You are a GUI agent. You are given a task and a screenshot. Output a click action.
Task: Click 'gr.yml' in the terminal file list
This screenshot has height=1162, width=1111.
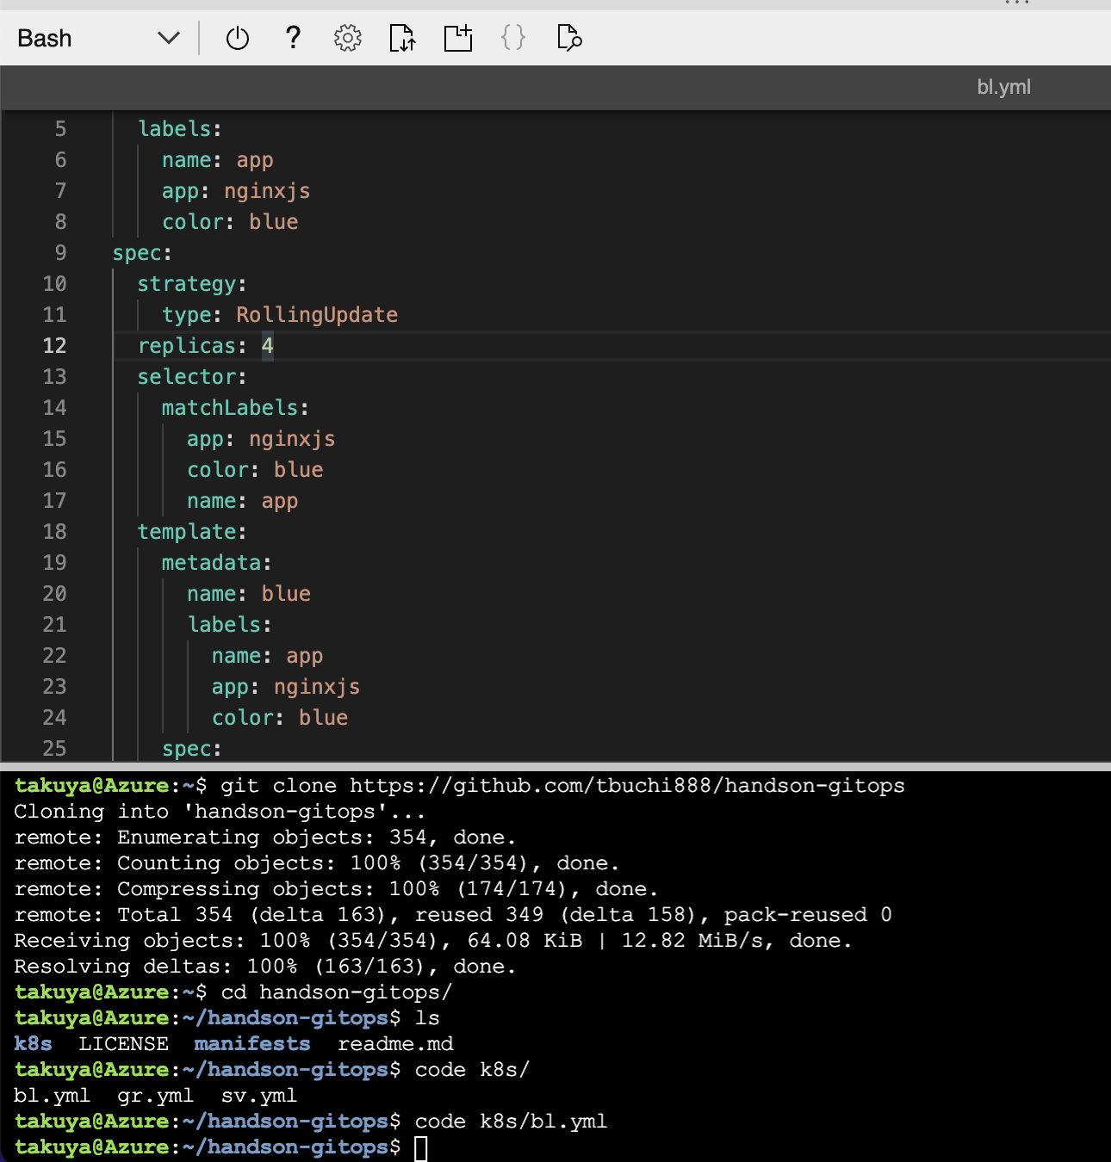point(155,1096)
